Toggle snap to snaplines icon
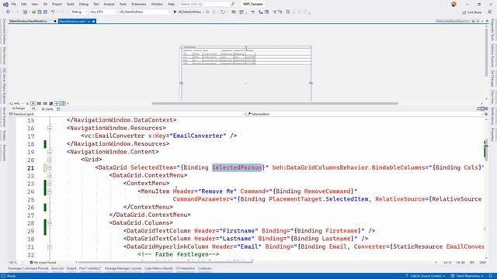Image resolution: width=497 pixels, height=279 pixels. tap(57, 103)
